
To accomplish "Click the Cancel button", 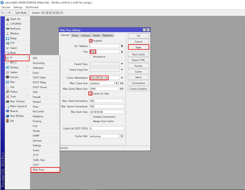I will pyautogui.click(x=139, y=42).
